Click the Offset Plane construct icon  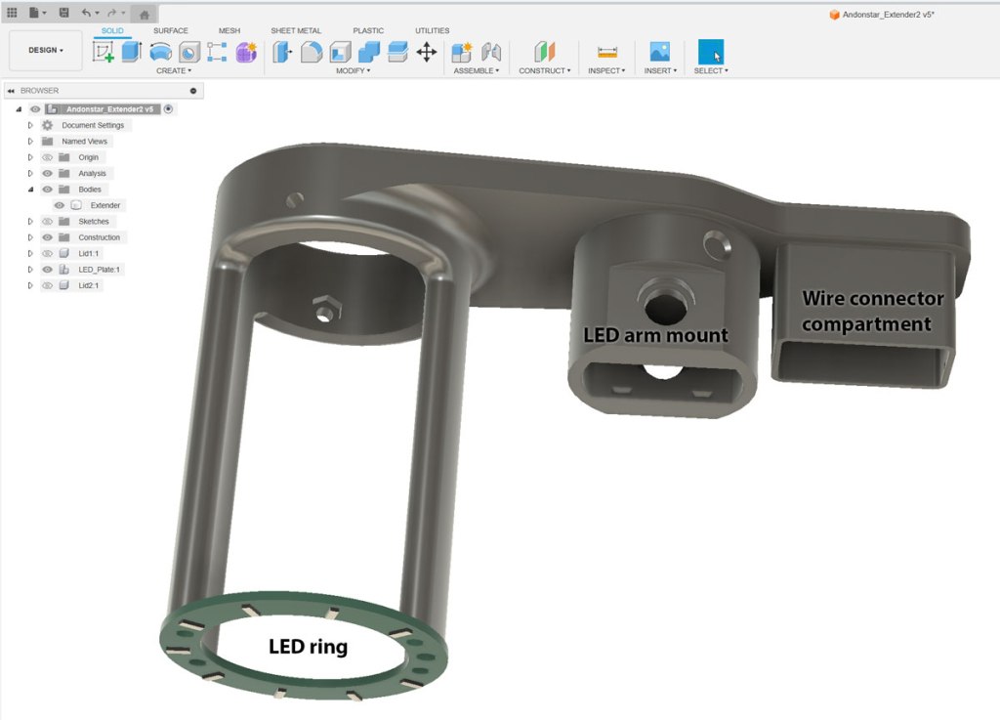544,52
